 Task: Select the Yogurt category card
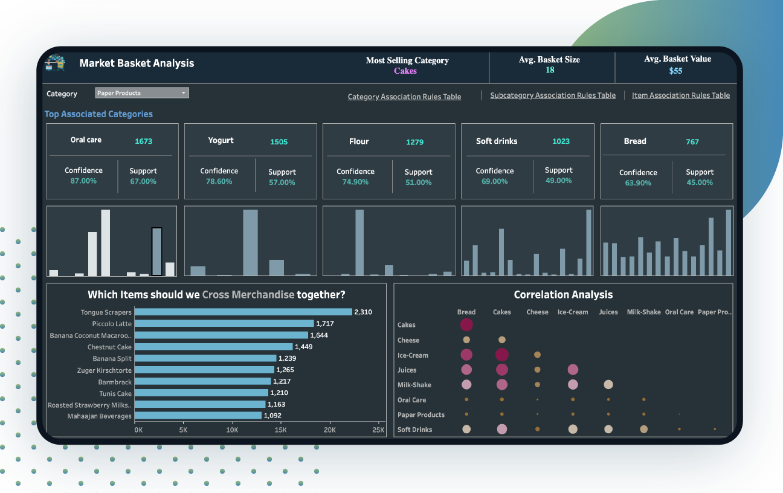click(x=250, y=161)
